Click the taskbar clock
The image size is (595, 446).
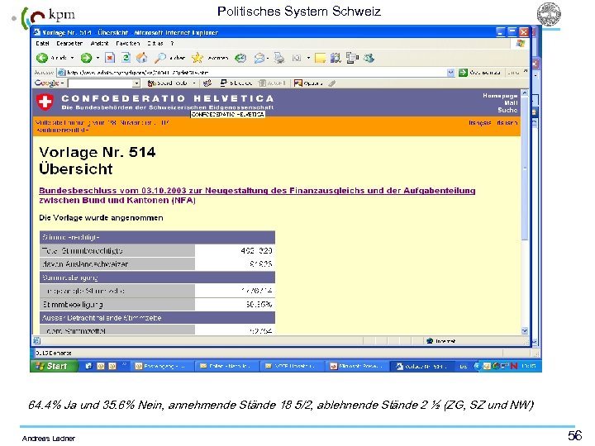[x=529, y=366]
